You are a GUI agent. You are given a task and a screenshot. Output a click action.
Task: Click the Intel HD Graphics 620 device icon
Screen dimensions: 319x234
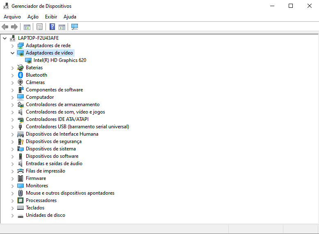coord(28,60)
